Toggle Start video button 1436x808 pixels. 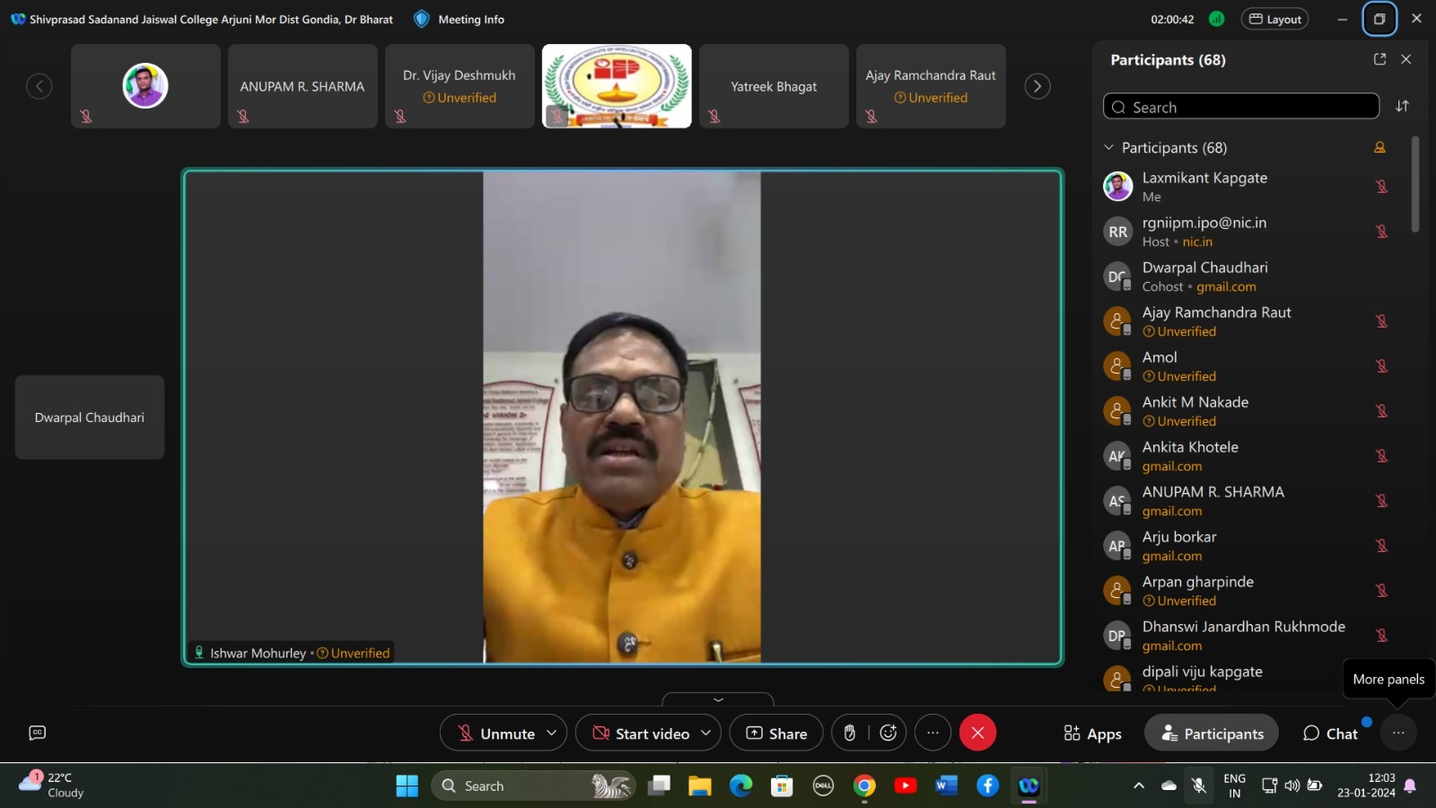(640, 733)
